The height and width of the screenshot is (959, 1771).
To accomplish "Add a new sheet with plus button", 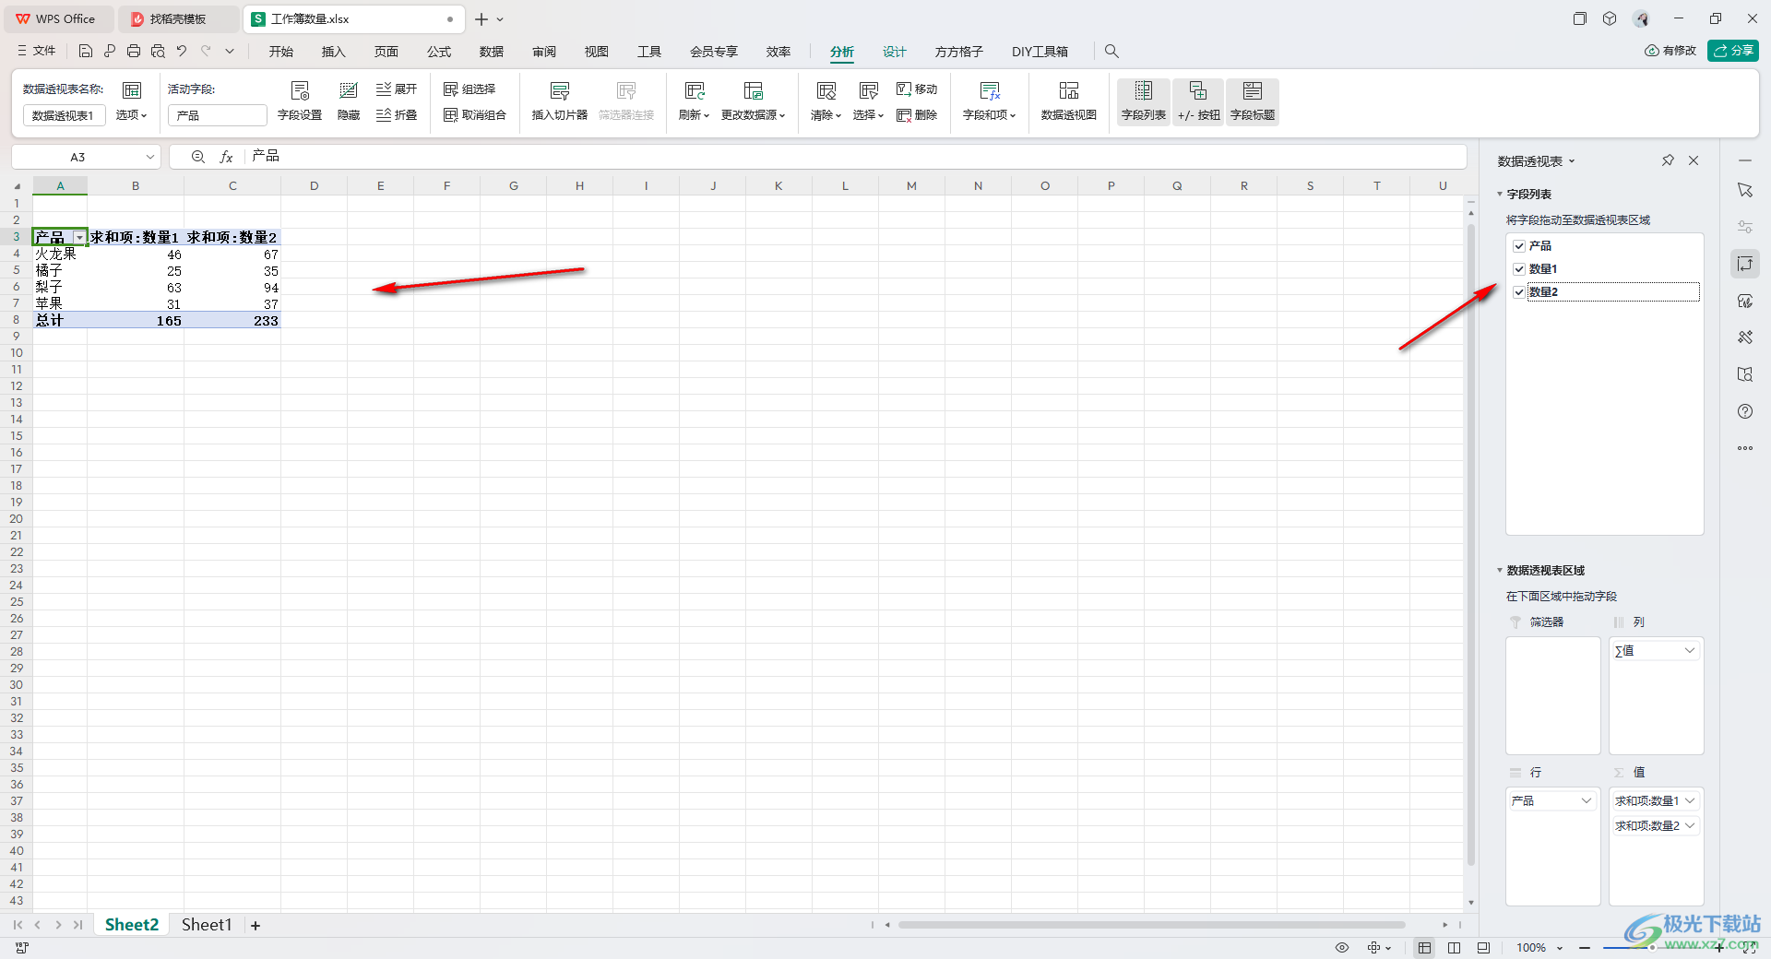I will point(256,926).
